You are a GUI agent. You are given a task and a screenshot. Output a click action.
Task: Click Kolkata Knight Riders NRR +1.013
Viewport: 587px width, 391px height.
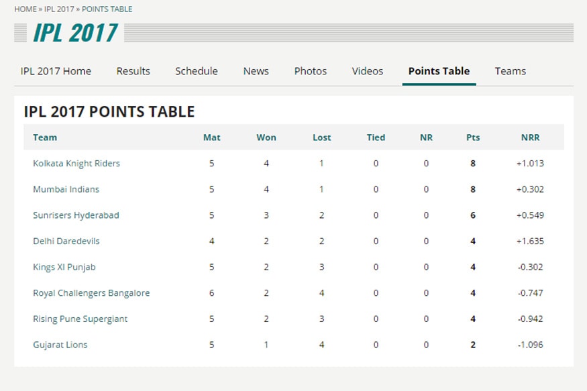coord(530,164)
